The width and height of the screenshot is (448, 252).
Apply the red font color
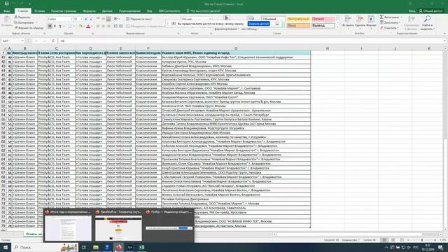88,27
